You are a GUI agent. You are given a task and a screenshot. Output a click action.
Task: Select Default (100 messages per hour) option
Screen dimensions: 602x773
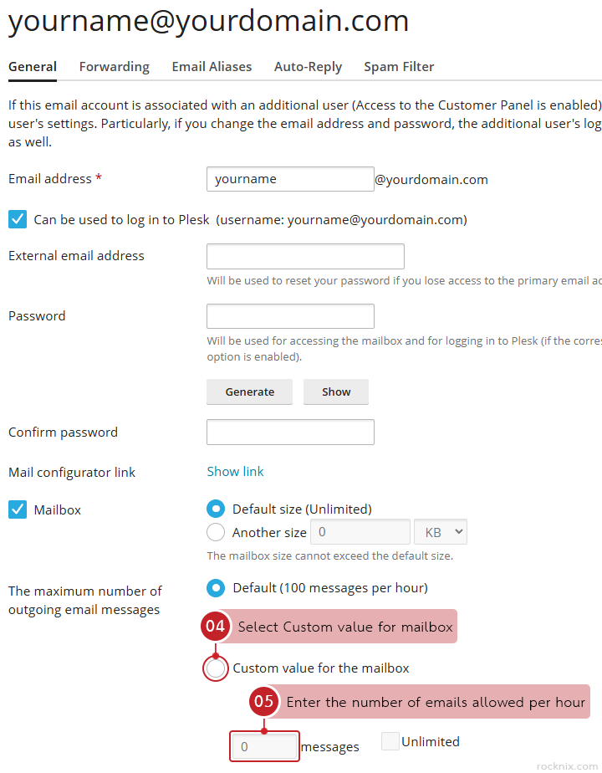(x=216, y=588)
